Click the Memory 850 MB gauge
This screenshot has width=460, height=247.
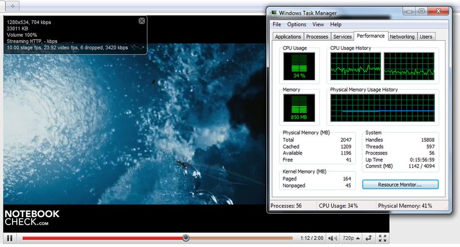click(x=299, y=108)
